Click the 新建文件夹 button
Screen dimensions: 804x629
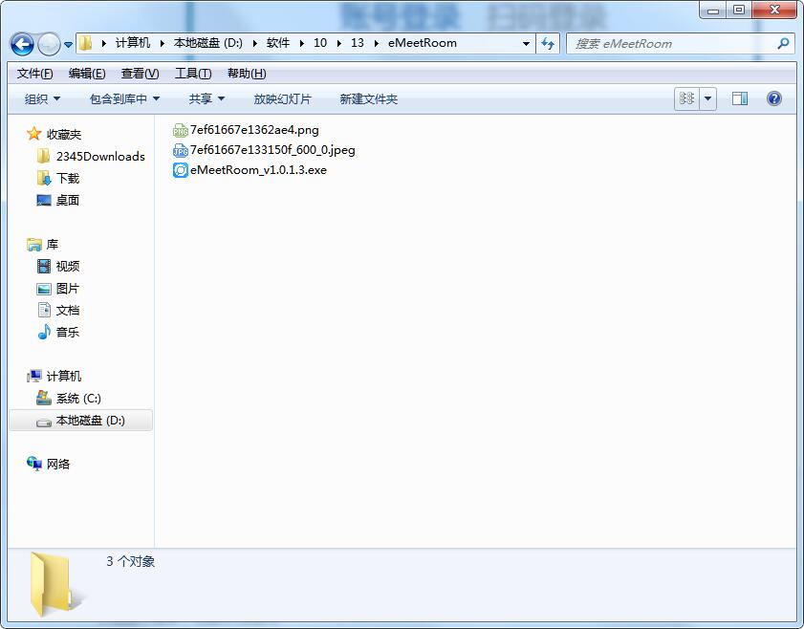[x=368, y=98]
